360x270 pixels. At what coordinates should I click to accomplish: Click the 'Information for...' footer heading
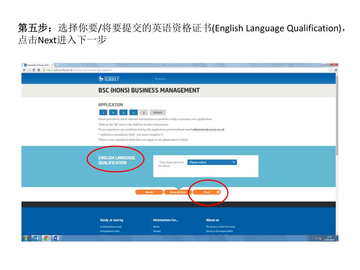coord(165,220)
